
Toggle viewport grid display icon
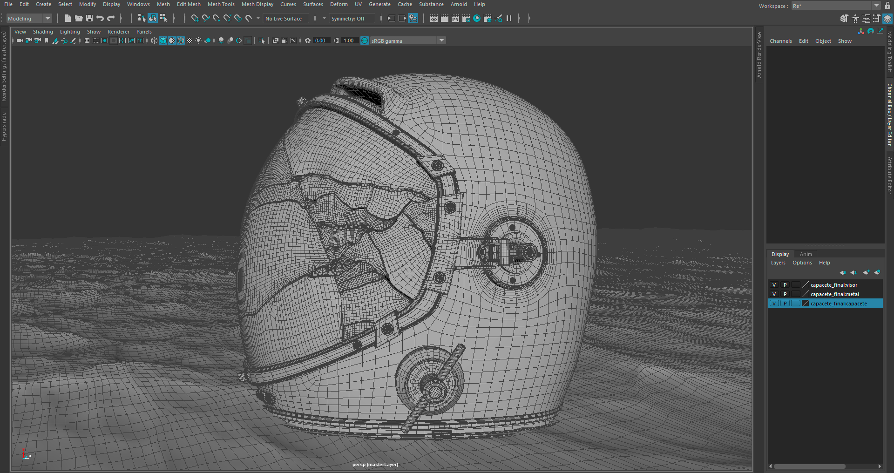(87, 41)
